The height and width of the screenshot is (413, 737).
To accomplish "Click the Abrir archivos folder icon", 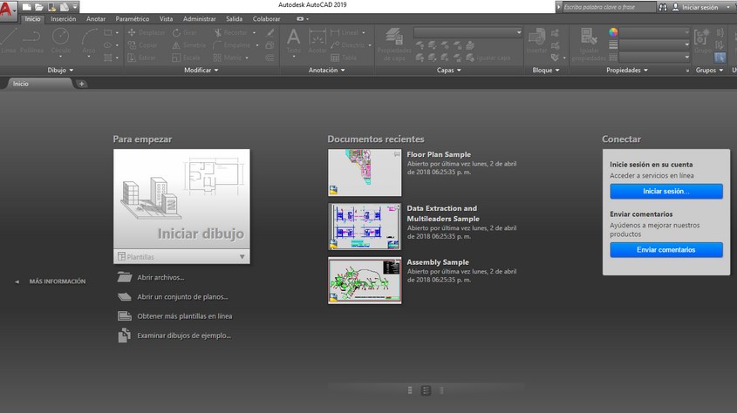I will point(123,278).
